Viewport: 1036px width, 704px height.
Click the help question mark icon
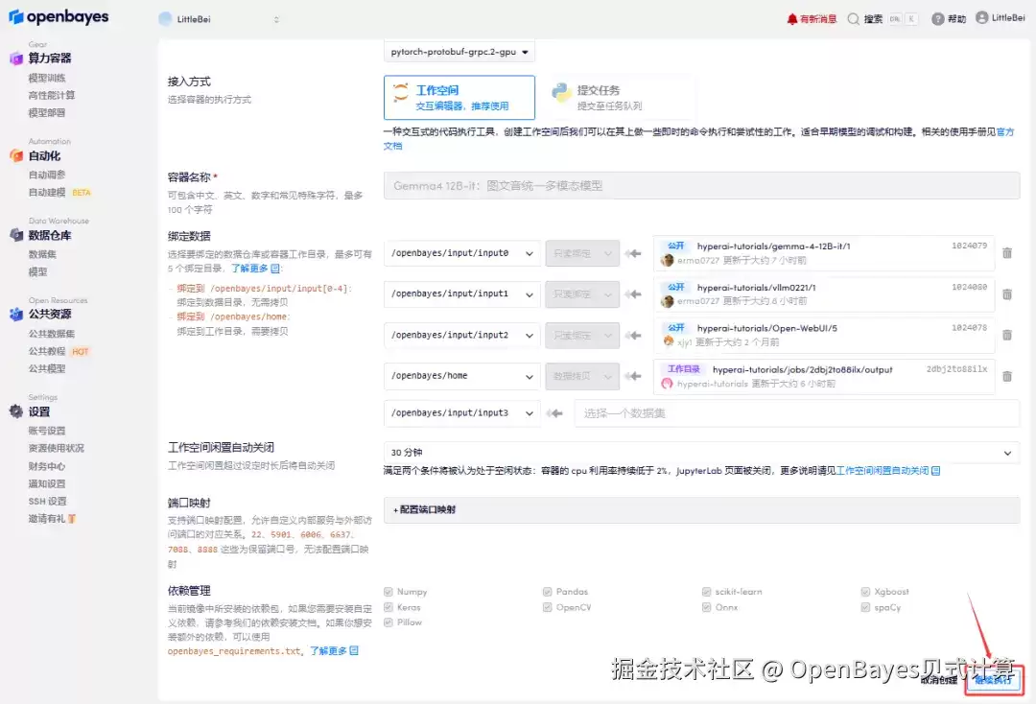(937, 19)
